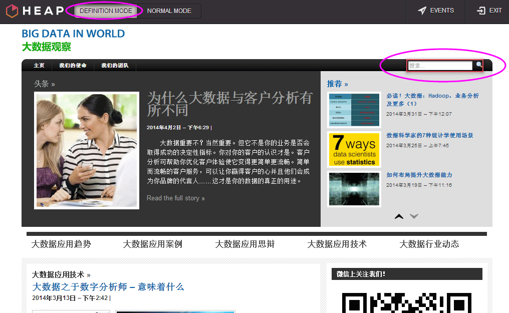
Task: Click the two women headline photo
Action: click(86, 150)
